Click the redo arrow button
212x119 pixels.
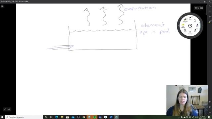(x=9, y=109)
